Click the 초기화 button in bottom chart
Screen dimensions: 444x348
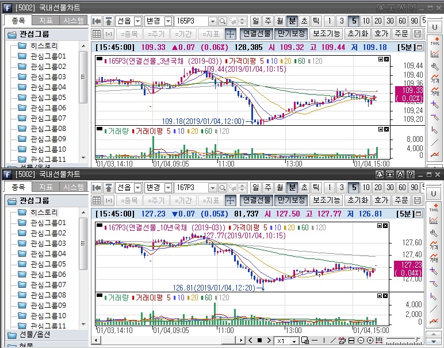[x=357, y=200]
